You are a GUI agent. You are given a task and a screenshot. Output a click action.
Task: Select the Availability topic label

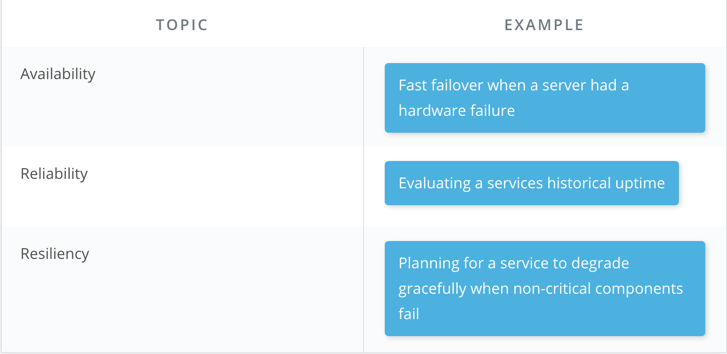[58, 74]
